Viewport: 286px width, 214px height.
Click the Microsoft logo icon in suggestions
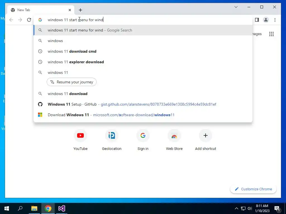click(x=40, y=115)
